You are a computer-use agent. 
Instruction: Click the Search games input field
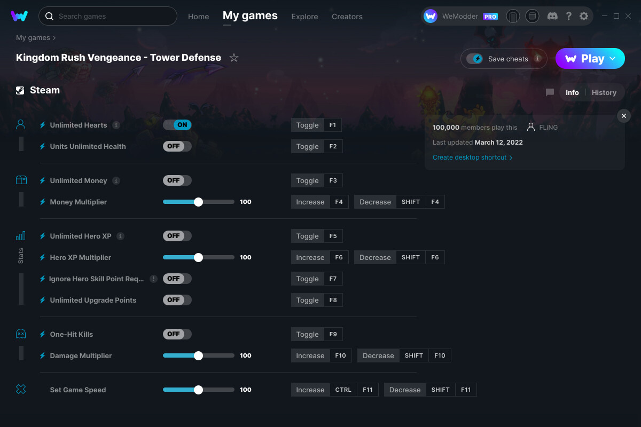[x=108, y=16]
